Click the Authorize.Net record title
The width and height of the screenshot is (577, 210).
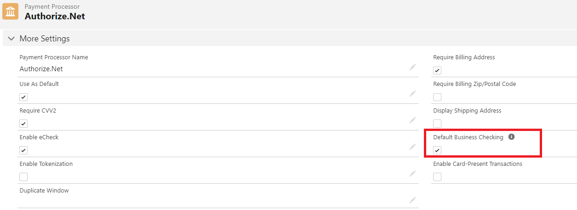coord(55,16)
